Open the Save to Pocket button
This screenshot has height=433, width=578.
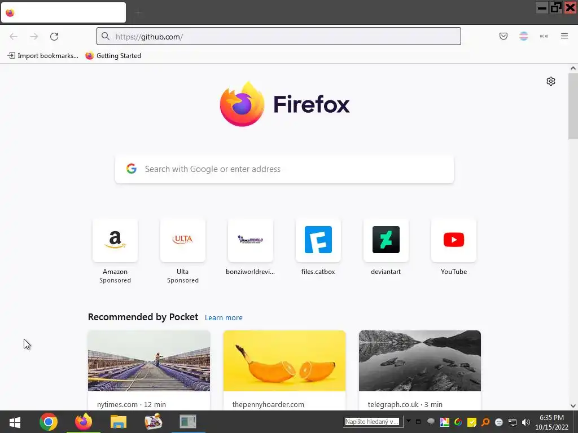(x=503, y=36)
